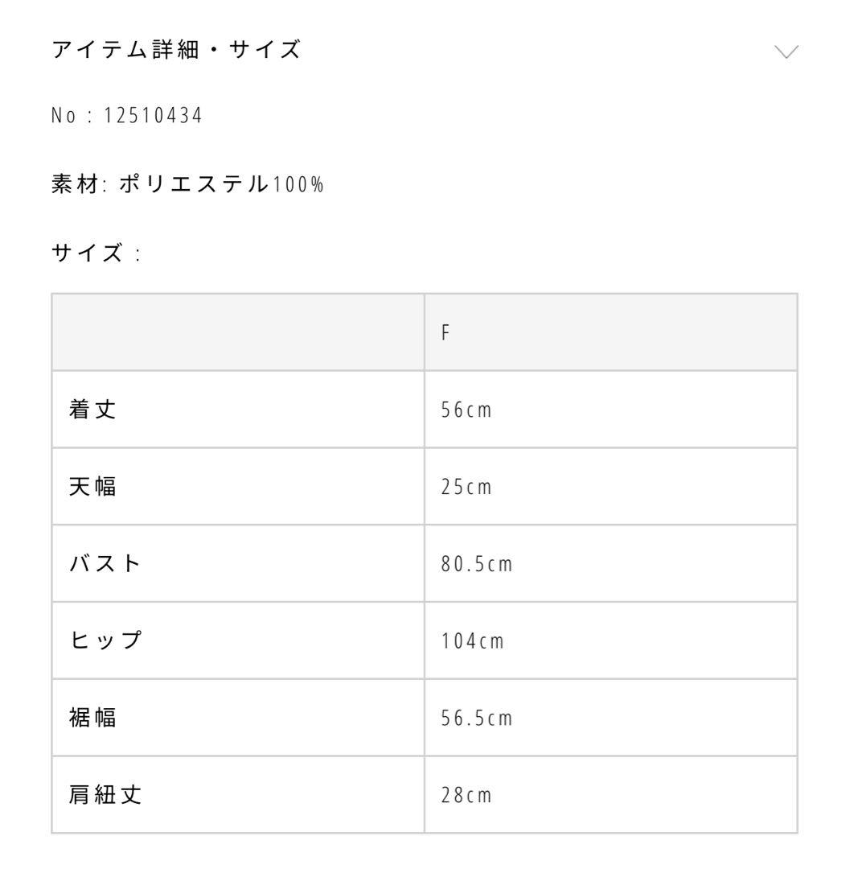The image size is (850, 869).
Task: Click the 104cm hip value
Action: pos(473,641)
